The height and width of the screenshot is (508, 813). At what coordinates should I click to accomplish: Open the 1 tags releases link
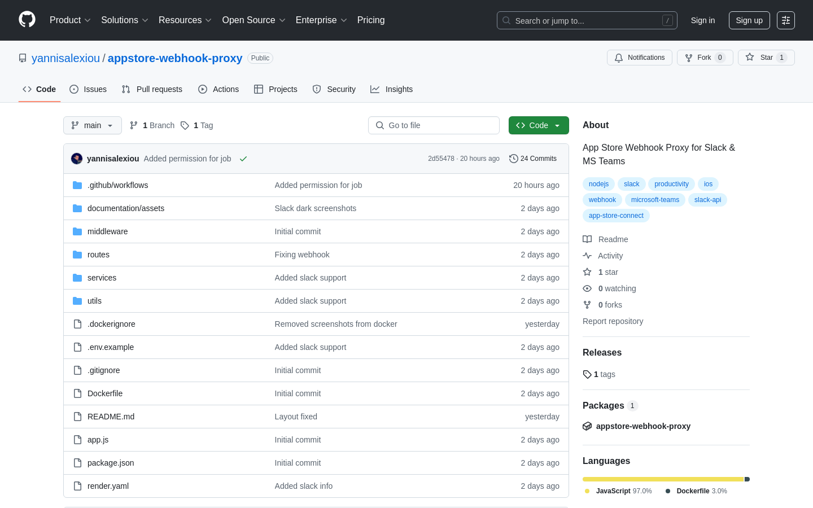tap(599, 374)
